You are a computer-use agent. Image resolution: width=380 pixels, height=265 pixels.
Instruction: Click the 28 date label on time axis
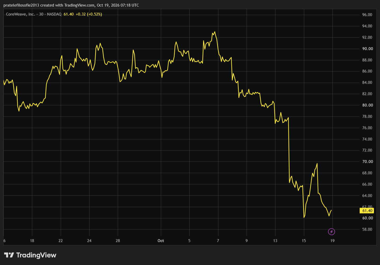[118, 241]
